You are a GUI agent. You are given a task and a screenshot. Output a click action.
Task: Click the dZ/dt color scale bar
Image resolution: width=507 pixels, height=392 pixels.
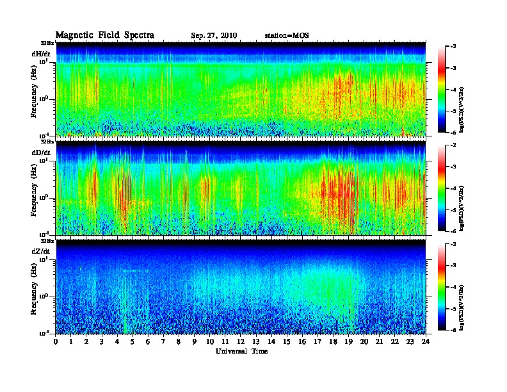coord(442,287)
